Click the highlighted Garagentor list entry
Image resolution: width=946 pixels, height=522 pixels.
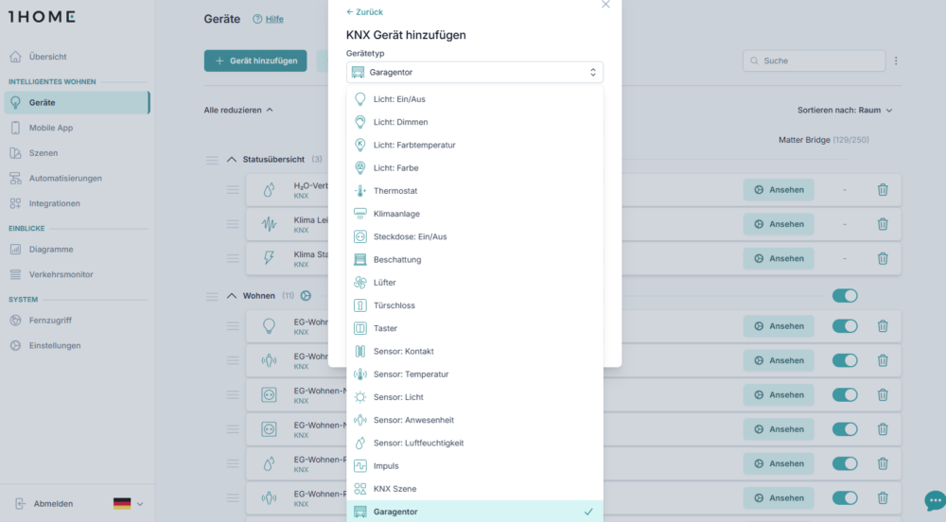tap(475, 512)
